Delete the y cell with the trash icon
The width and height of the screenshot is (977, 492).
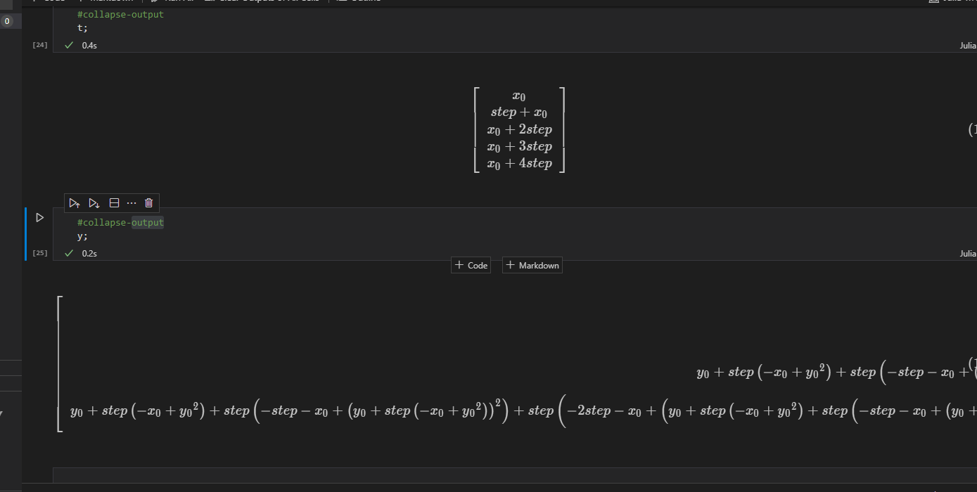148,203
